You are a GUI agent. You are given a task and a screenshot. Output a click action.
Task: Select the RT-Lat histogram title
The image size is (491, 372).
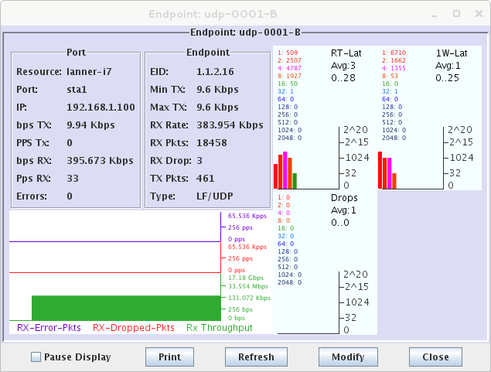[x=346, y=53]
